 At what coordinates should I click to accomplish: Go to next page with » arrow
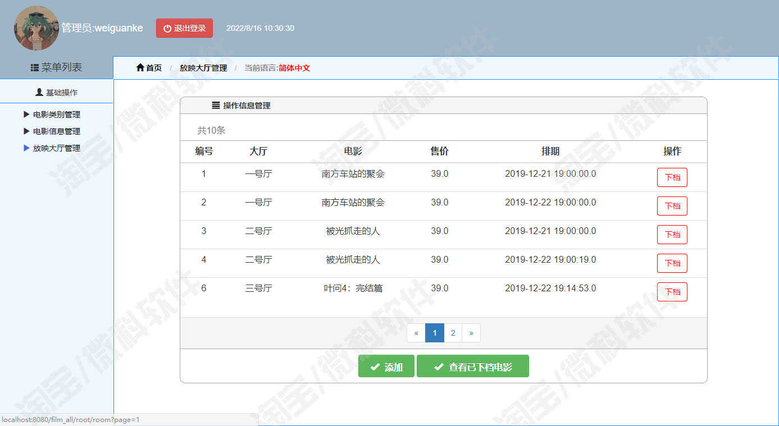click(471, 333)
